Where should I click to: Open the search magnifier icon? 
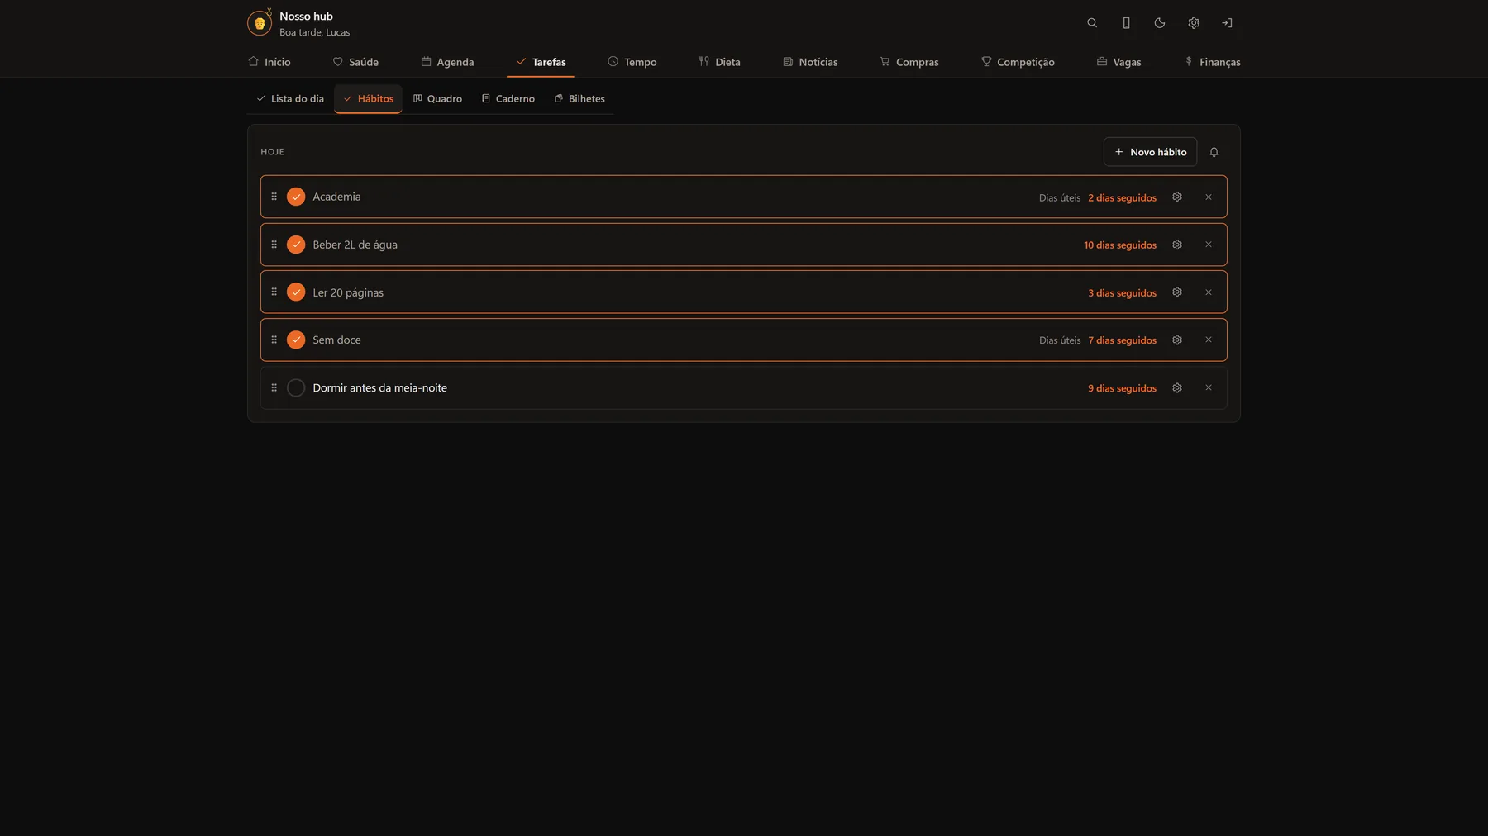tap(1092, 23)
